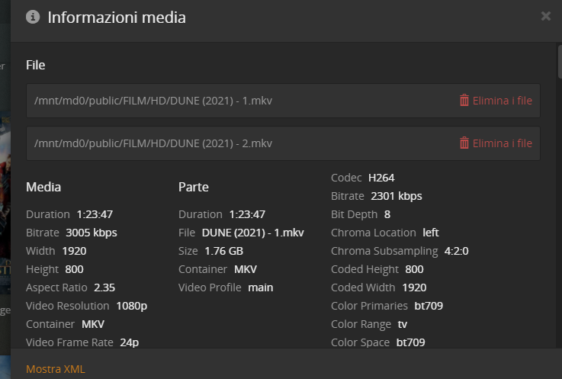The height and width of the screenshot is (379, 562).
Task: Close the Informazioni media dialog
Action: (545, 16)
